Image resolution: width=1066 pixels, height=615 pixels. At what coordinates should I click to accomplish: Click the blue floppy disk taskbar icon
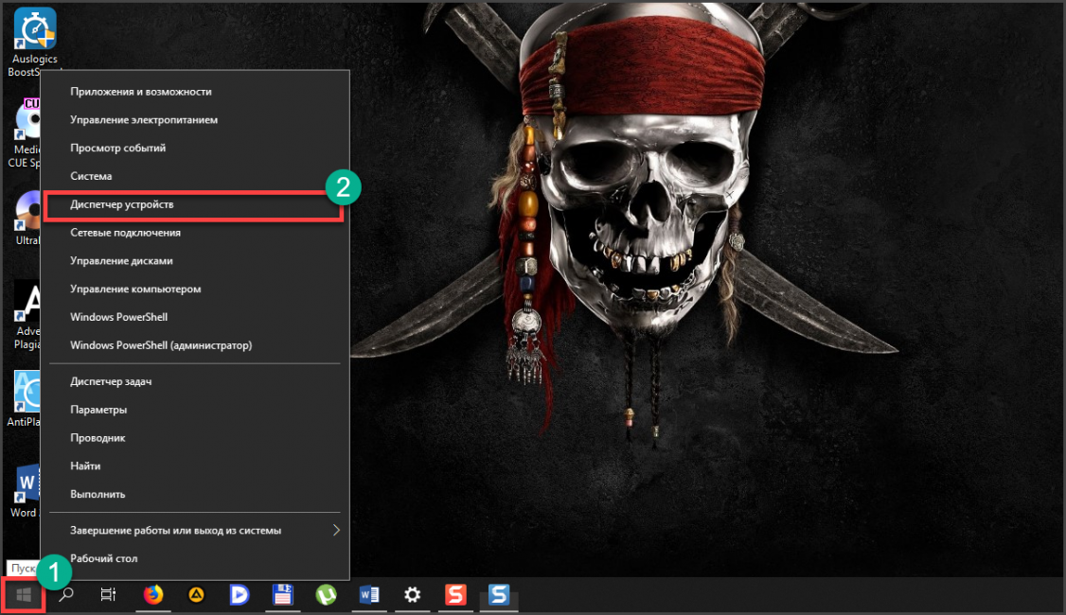click(282, 595)
